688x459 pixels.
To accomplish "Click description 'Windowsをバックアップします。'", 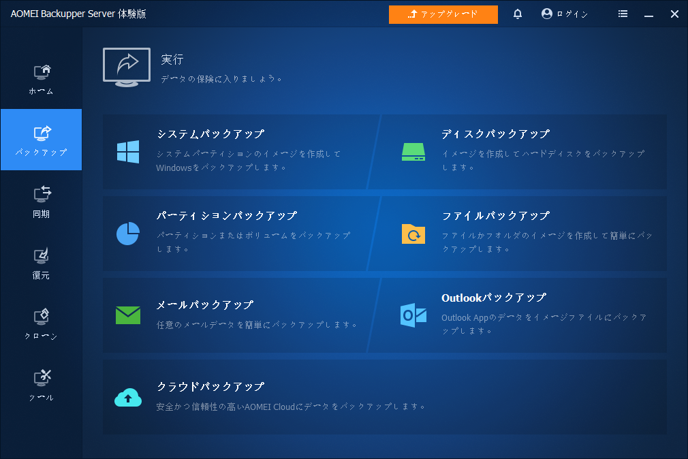I will tap(221, 168).
